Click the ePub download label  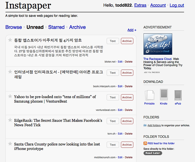pyautogui.click(x=178, y=104)
